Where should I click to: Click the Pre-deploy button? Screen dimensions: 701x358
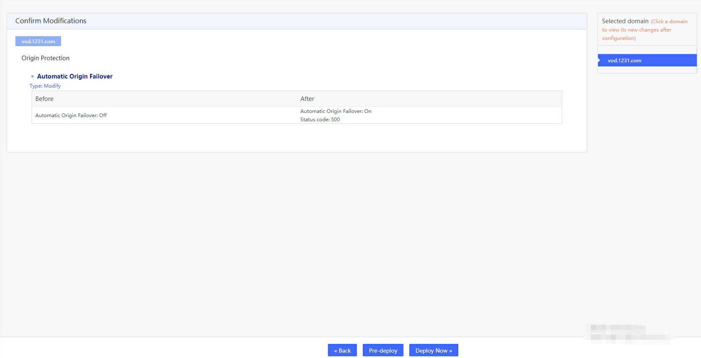click(x=383, y=350)
